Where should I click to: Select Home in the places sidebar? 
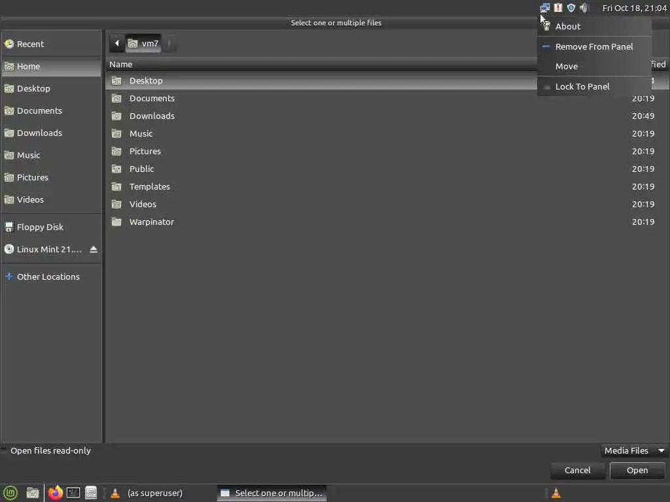[x=51, y=66]
